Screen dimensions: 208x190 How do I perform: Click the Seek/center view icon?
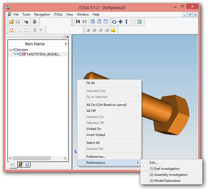(105, 22)
